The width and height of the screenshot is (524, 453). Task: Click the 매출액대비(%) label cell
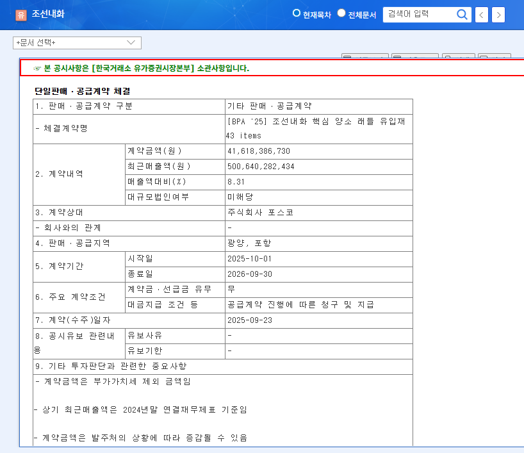pos(175,182)
